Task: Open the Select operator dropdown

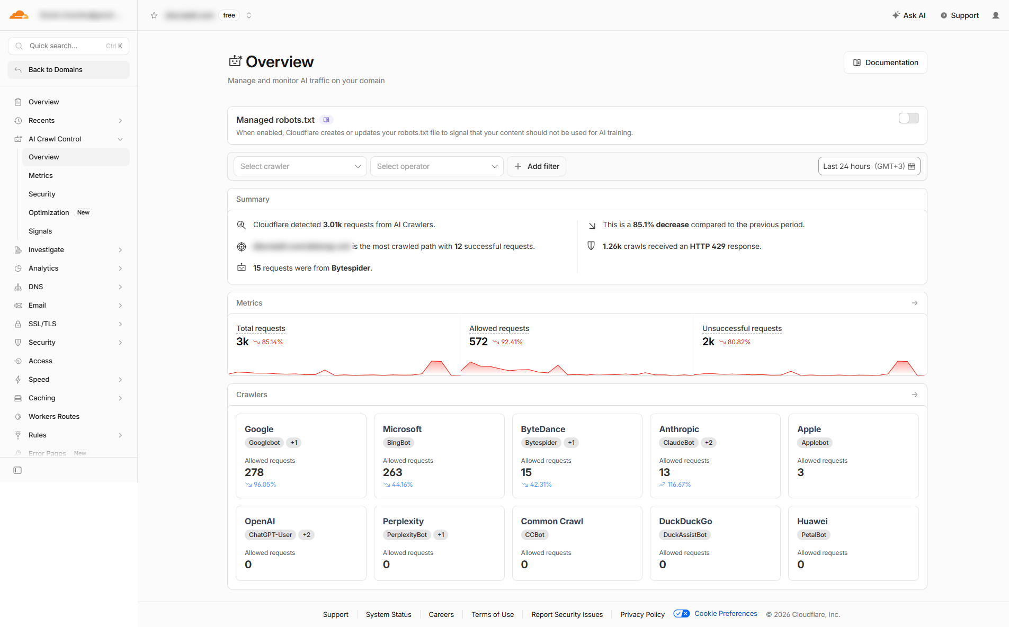Action: [437, 166]
